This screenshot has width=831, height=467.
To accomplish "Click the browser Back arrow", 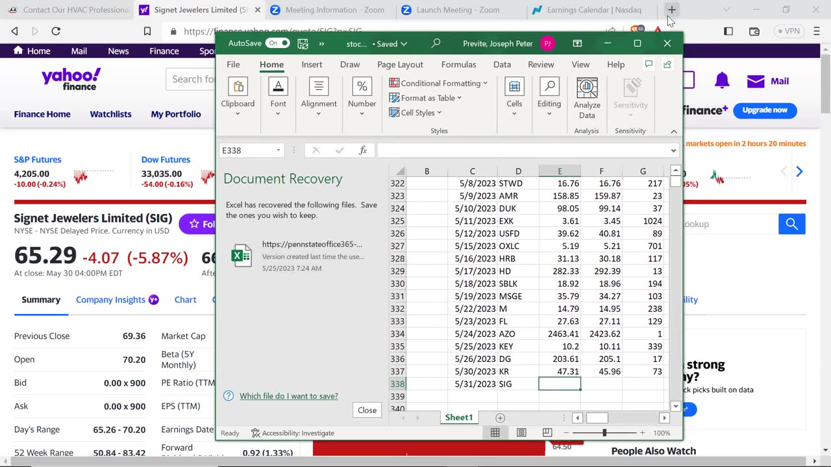I will click(x=14, y=31).
